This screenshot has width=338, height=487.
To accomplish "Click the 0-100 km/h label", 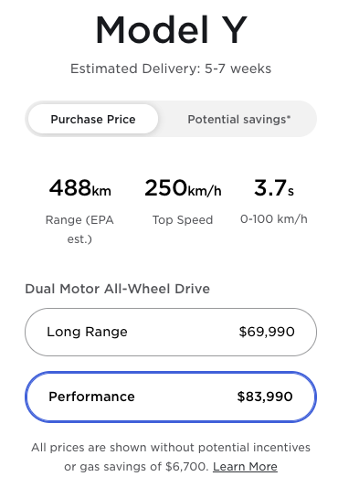I will pos(274,219).
